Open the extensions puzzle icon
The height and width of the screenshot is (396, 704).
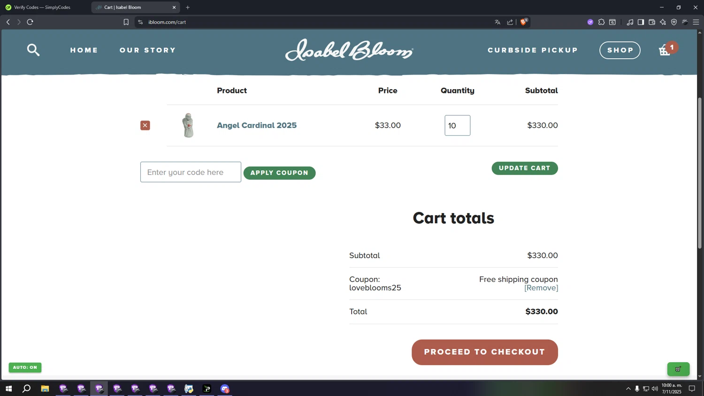(x=601, y=22)
